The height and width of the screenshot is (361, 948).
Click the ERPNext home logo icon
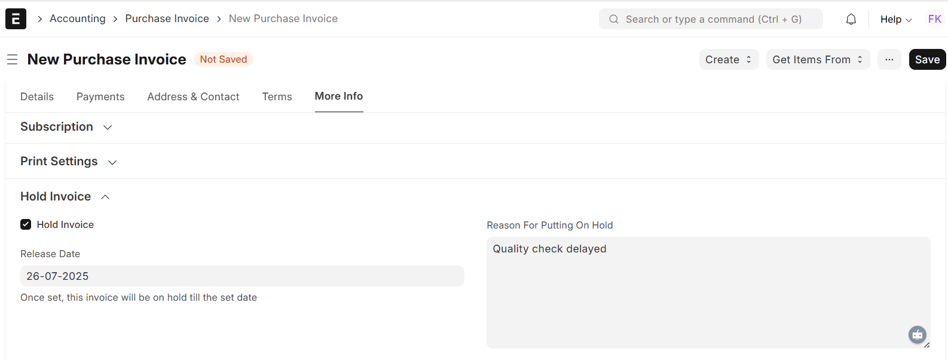point(16,19)
